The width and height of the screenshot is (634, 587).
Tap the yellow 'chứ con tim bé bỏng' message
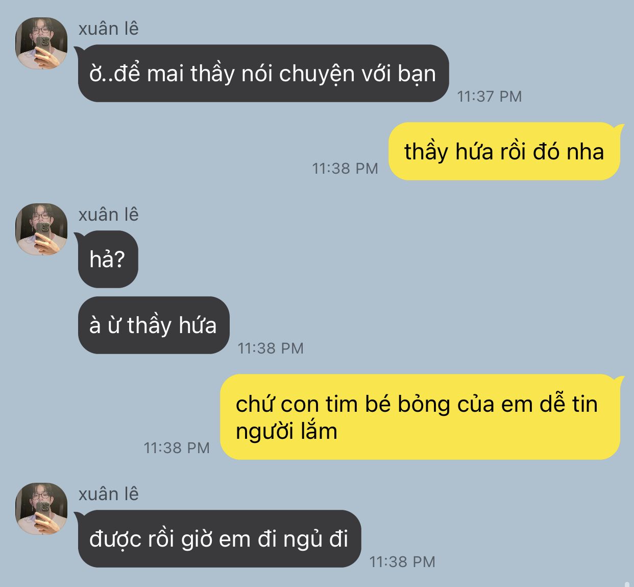pyautogui.click(x=420, y=417)
